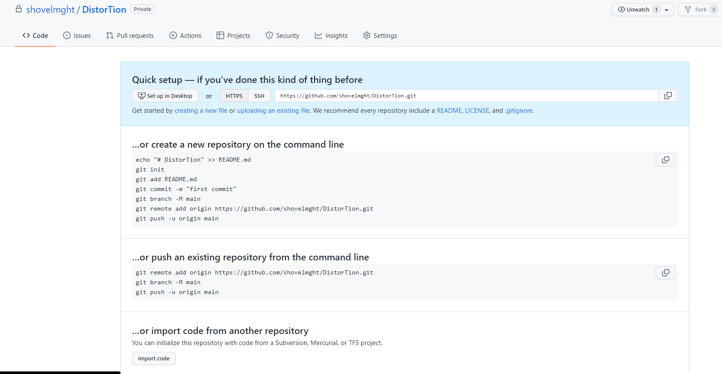Open the .gitignore recommendation link
The width and height of the screenshot is (722, 374).
coord(519,111)
